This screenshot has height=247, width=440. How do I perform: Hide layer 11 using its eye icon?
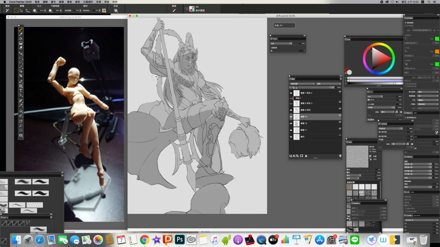[x=291, y=130]
